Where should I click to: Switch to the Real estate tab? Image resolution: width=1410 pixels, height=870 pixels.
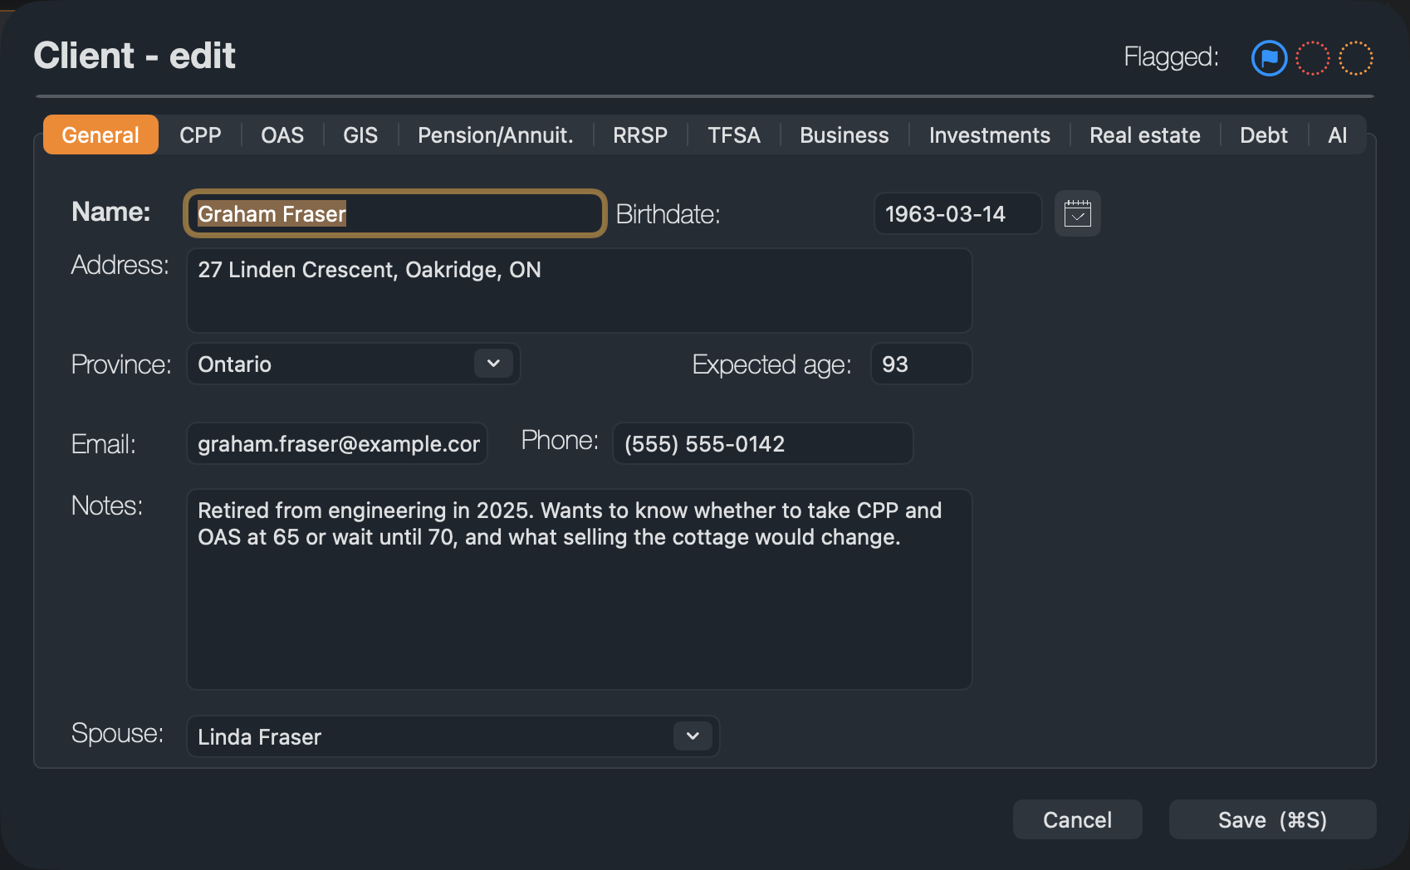[1145, 134]
